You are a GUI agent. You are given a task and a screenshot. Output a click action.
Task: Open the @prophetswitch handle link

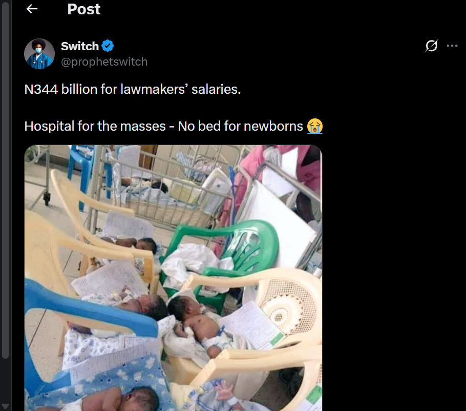point(104,62)
